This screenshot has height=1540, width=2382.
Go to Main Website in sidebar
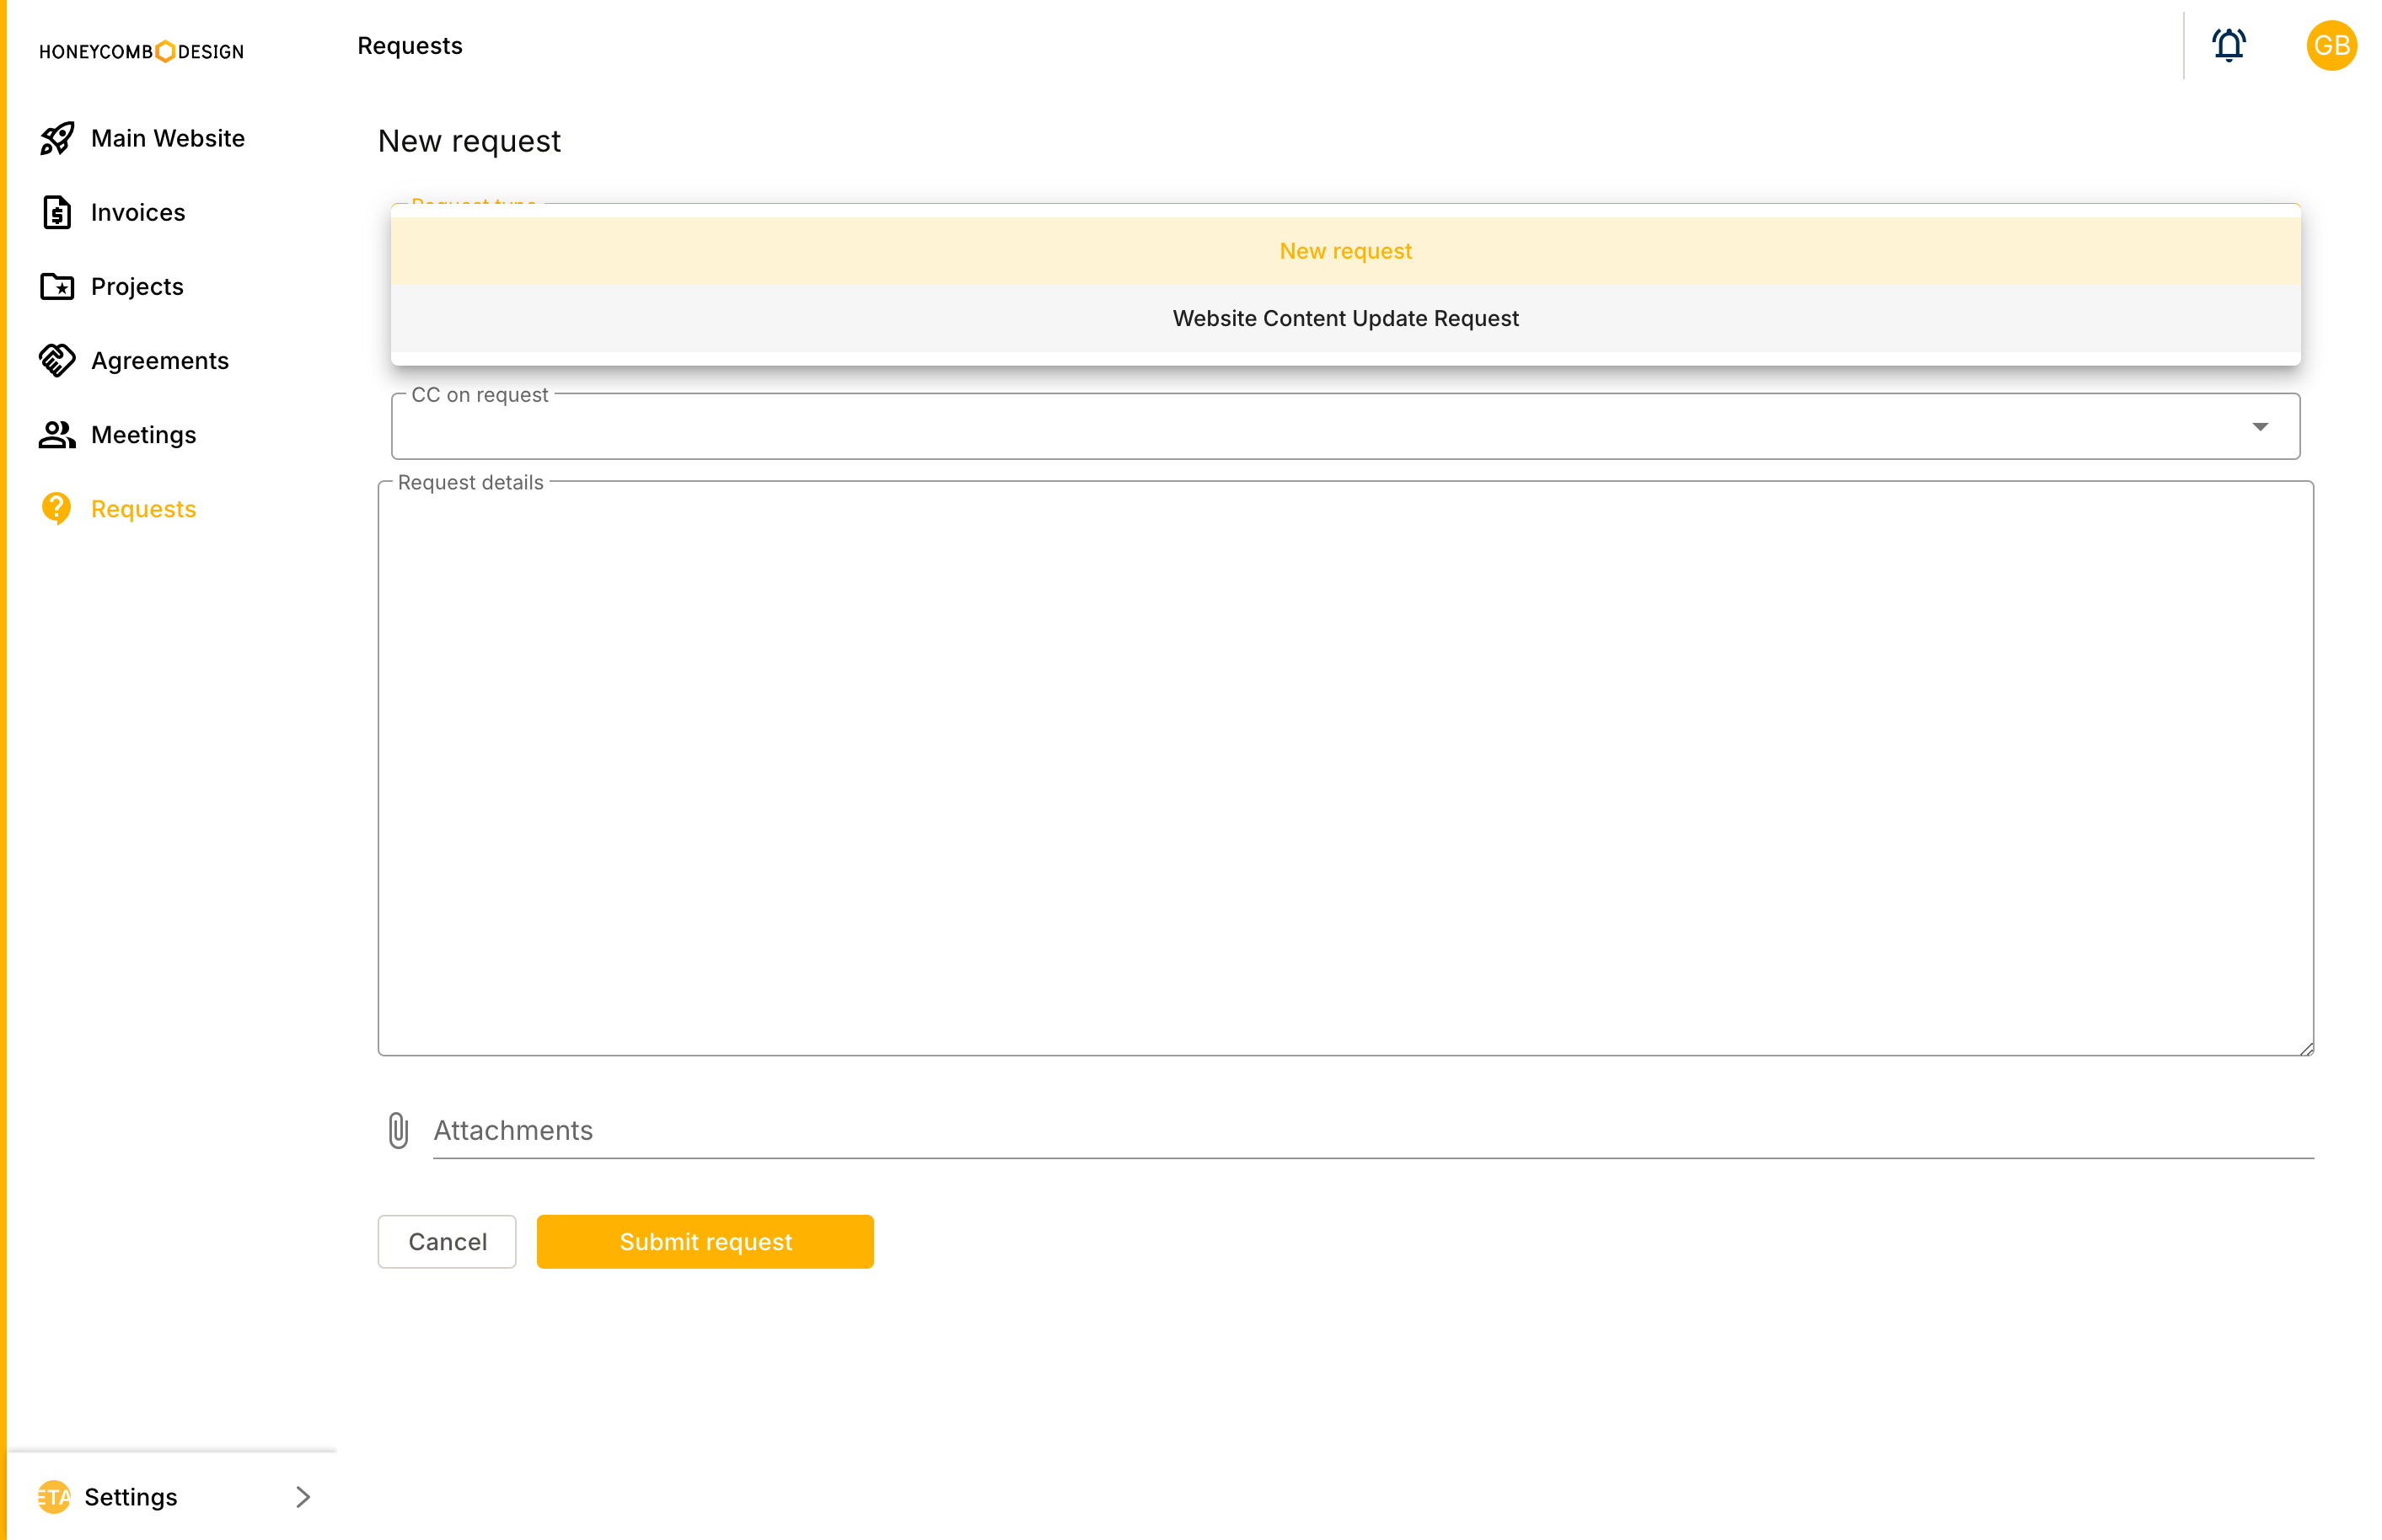168,138
